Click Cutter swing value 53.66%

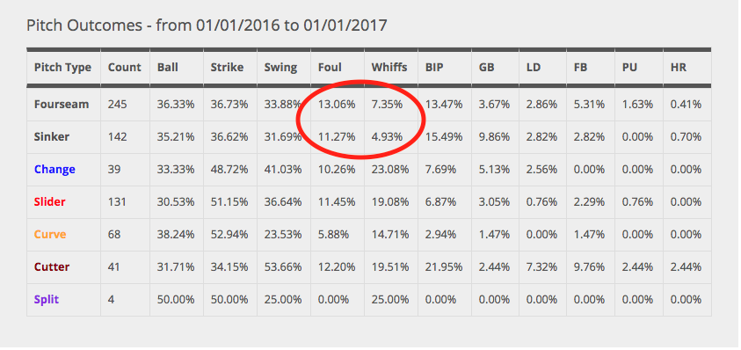[283, 266]
